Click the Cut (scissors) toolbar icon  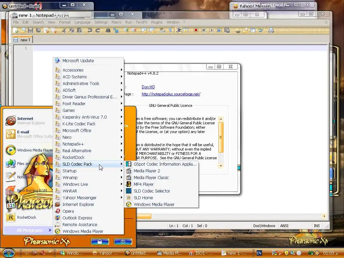pos(64,30)
